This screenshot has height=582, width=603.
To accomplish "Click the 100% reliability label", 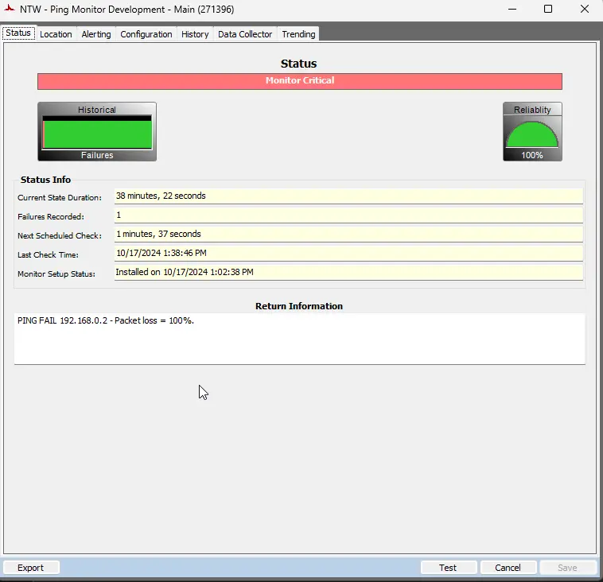I will coord(532,155).
